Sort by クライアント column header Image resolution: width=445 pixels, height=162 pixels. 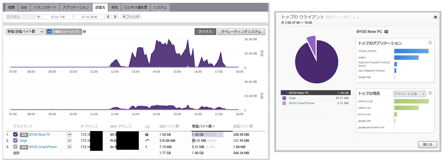(x=23, y=126)
